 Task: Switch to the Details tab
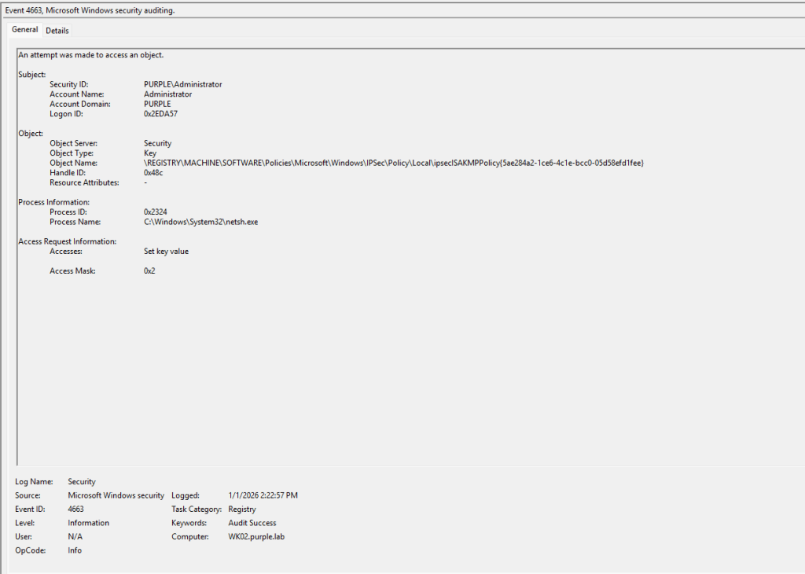tap(57, 31)
